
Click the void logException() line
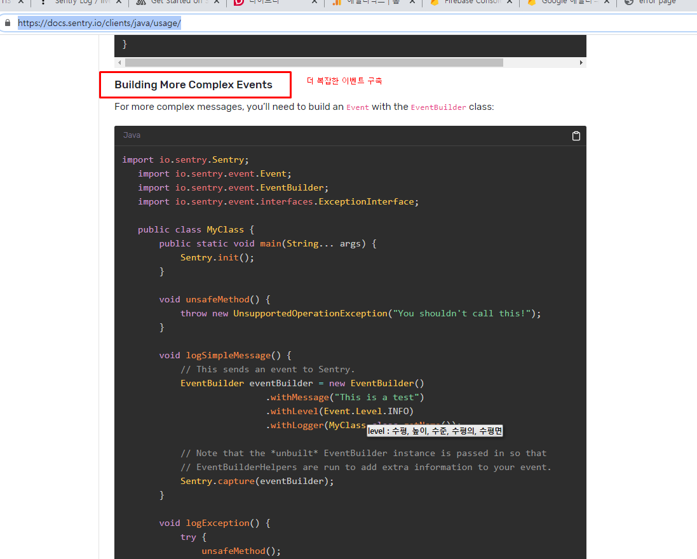click(215, 523)
